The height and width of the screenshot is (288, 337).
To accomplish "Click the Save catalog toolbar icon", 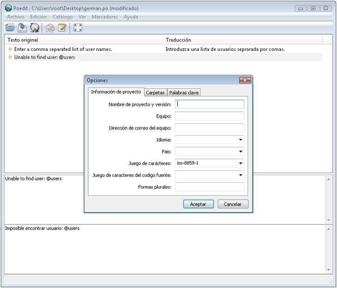I will pos(23,27).
